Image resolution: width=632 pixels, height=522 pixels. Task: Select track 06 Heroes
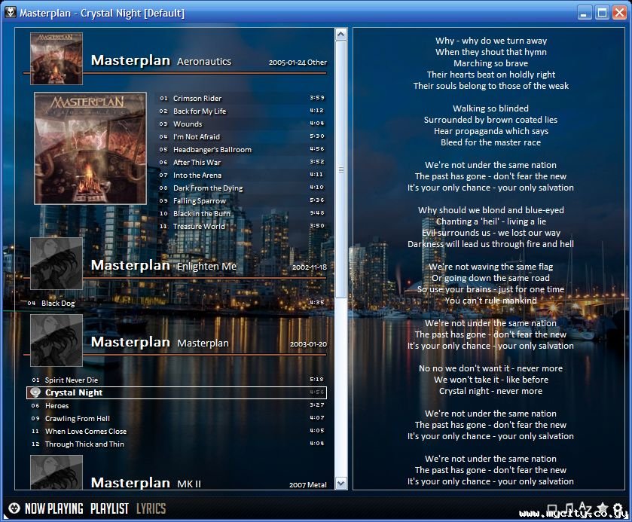(176, 405)
